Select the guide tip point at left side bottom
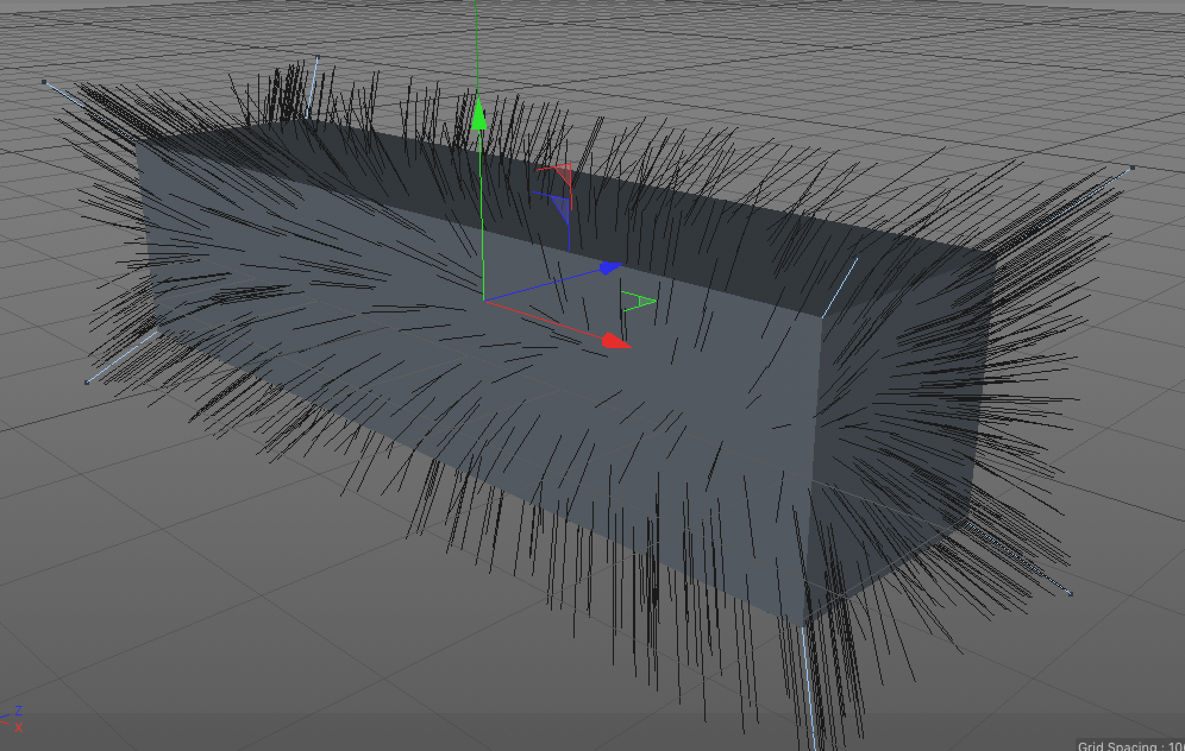1185x751 pixels. pyautogui.click(x=87, y=382)
